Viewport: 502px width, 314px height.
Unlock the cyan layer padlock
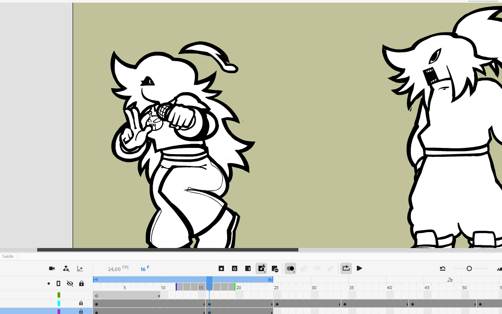(x=81, y=303)
